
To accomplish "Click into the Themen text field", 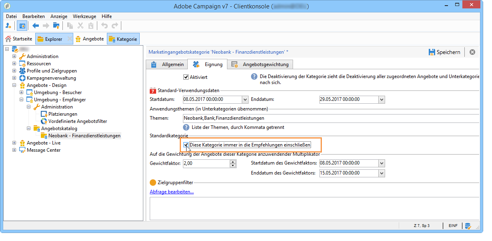I will 331,118.
